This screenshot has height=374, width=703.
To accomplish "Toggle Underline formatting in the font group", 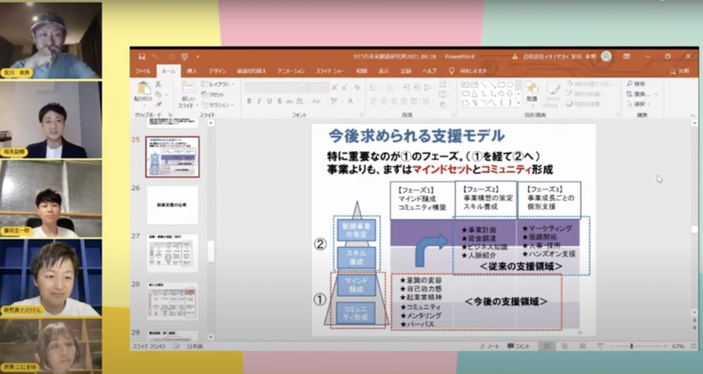I will pyautogui.click(x=270, y=101).
